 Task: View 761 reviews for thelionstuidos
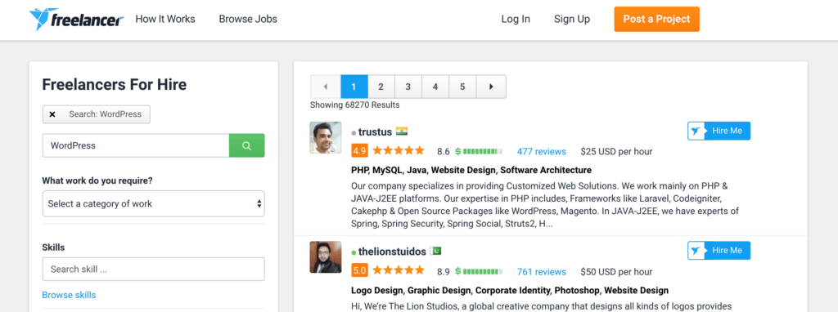tap(542, 271)
